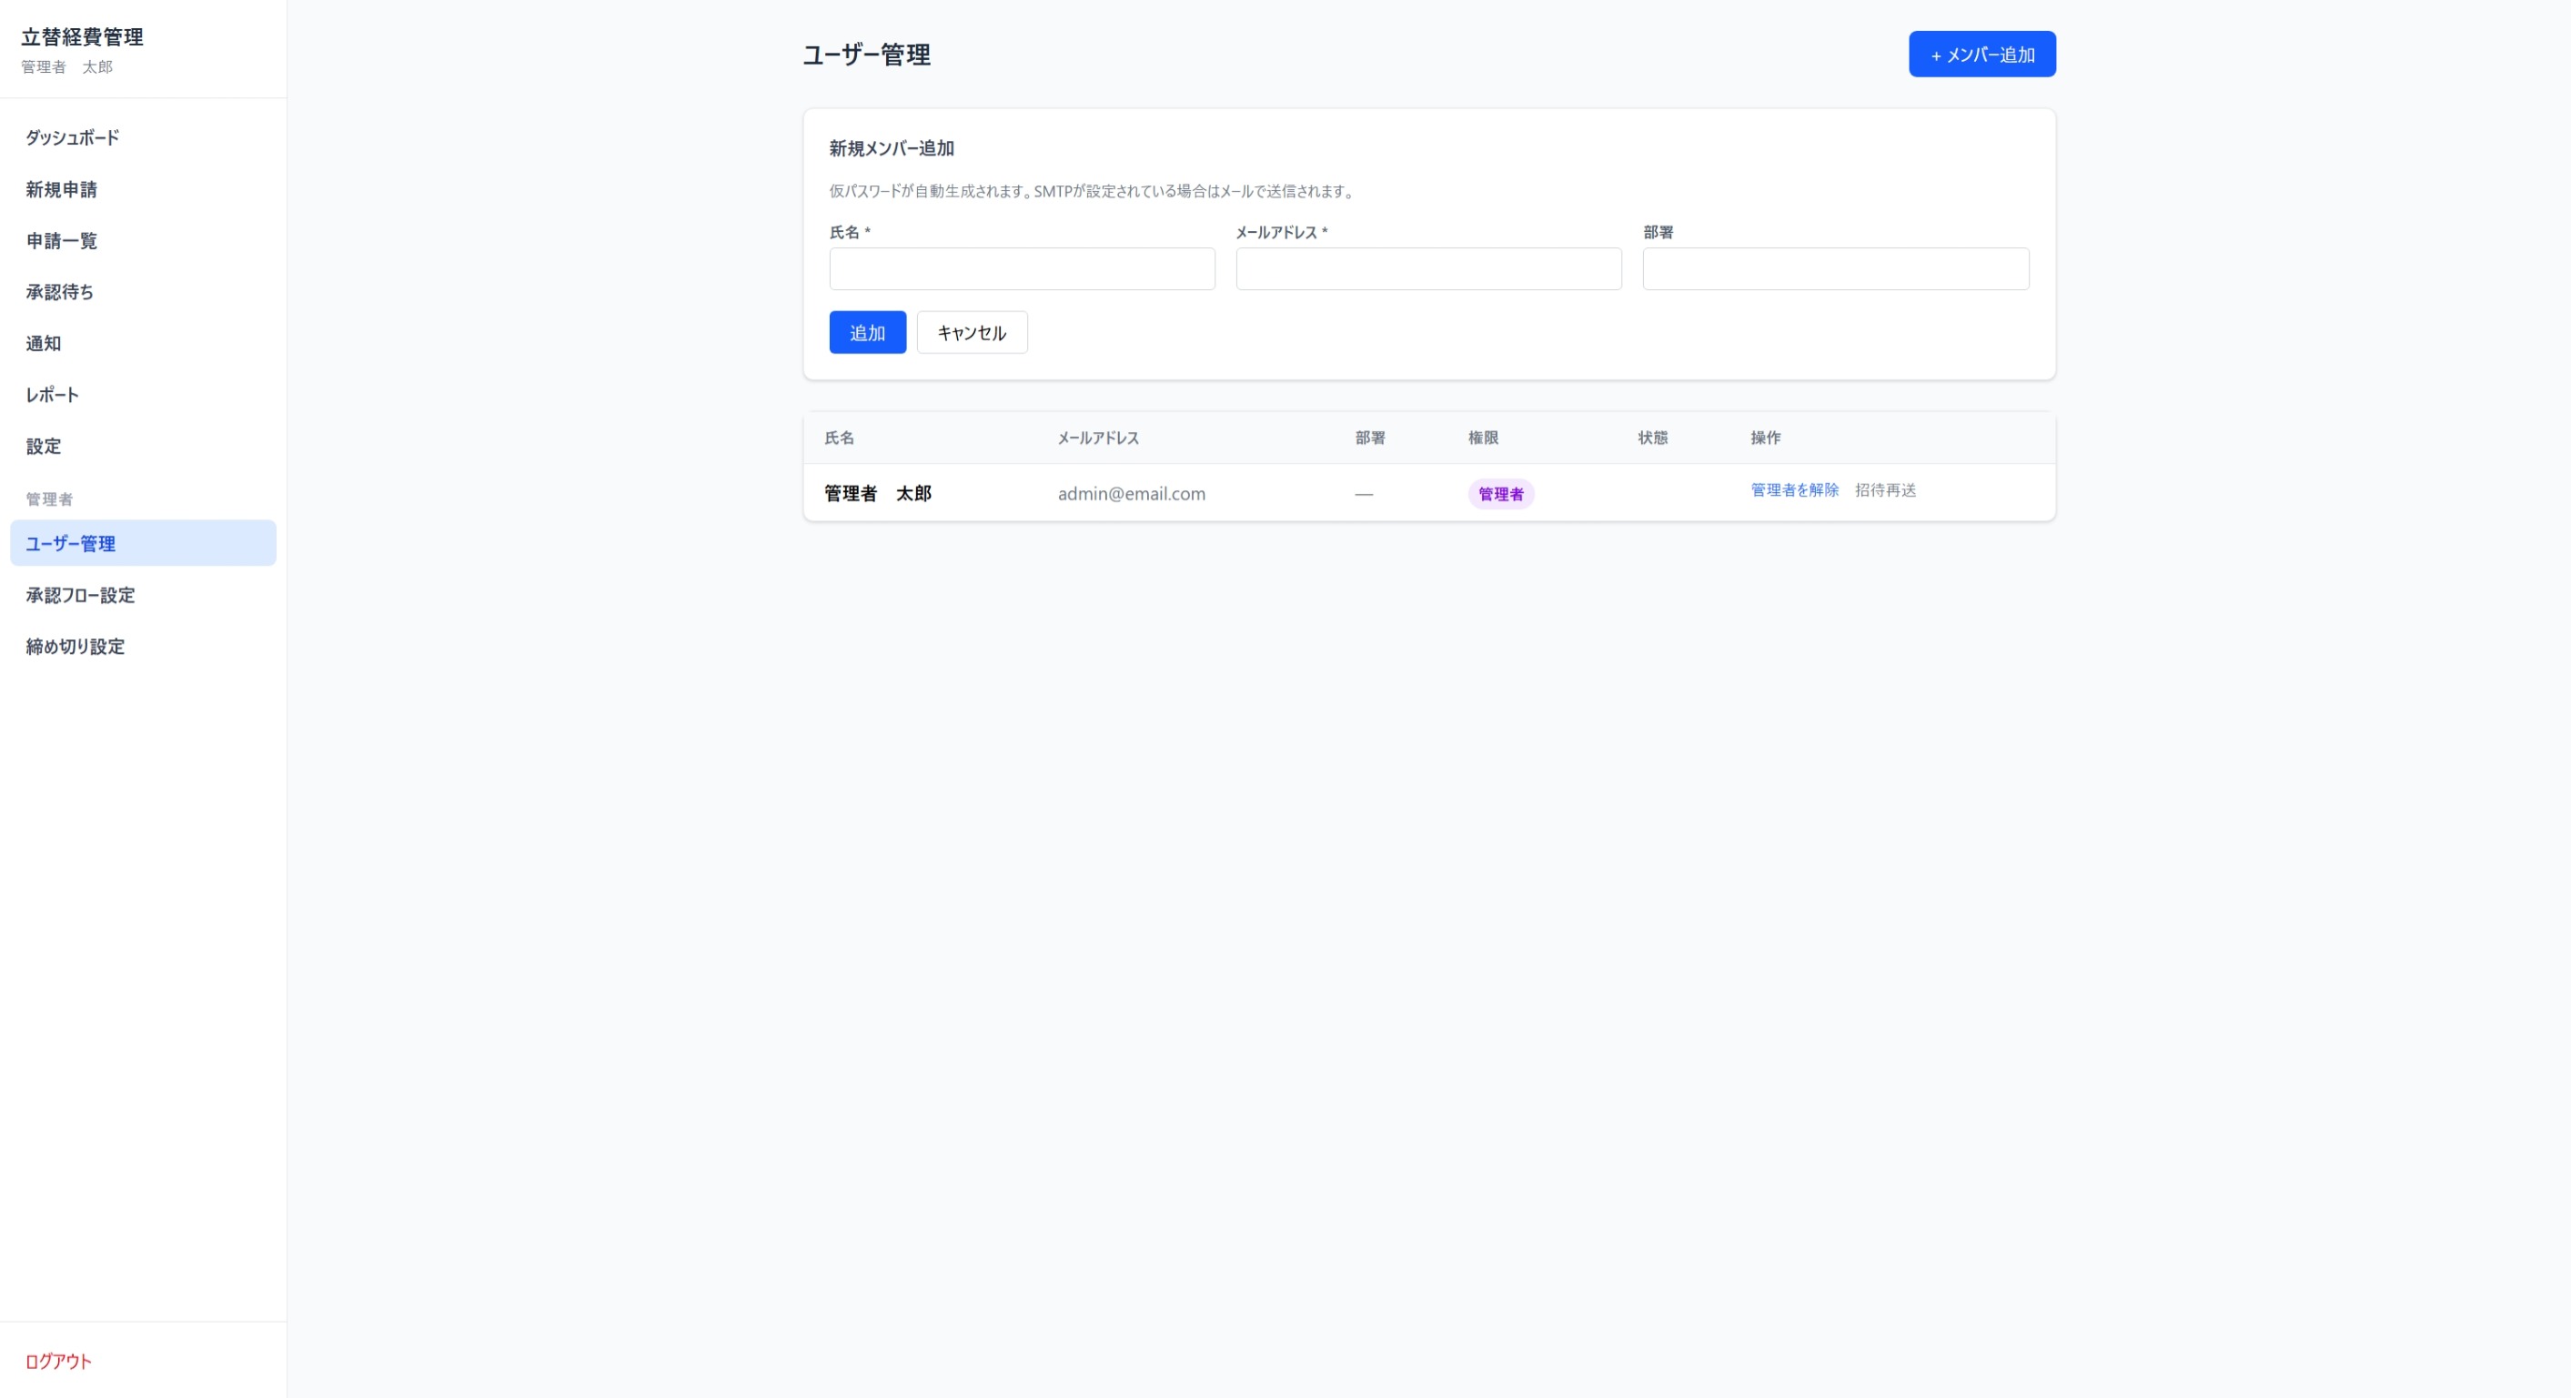Open the ダッシュボード page from sidebar

pos(72,136)
